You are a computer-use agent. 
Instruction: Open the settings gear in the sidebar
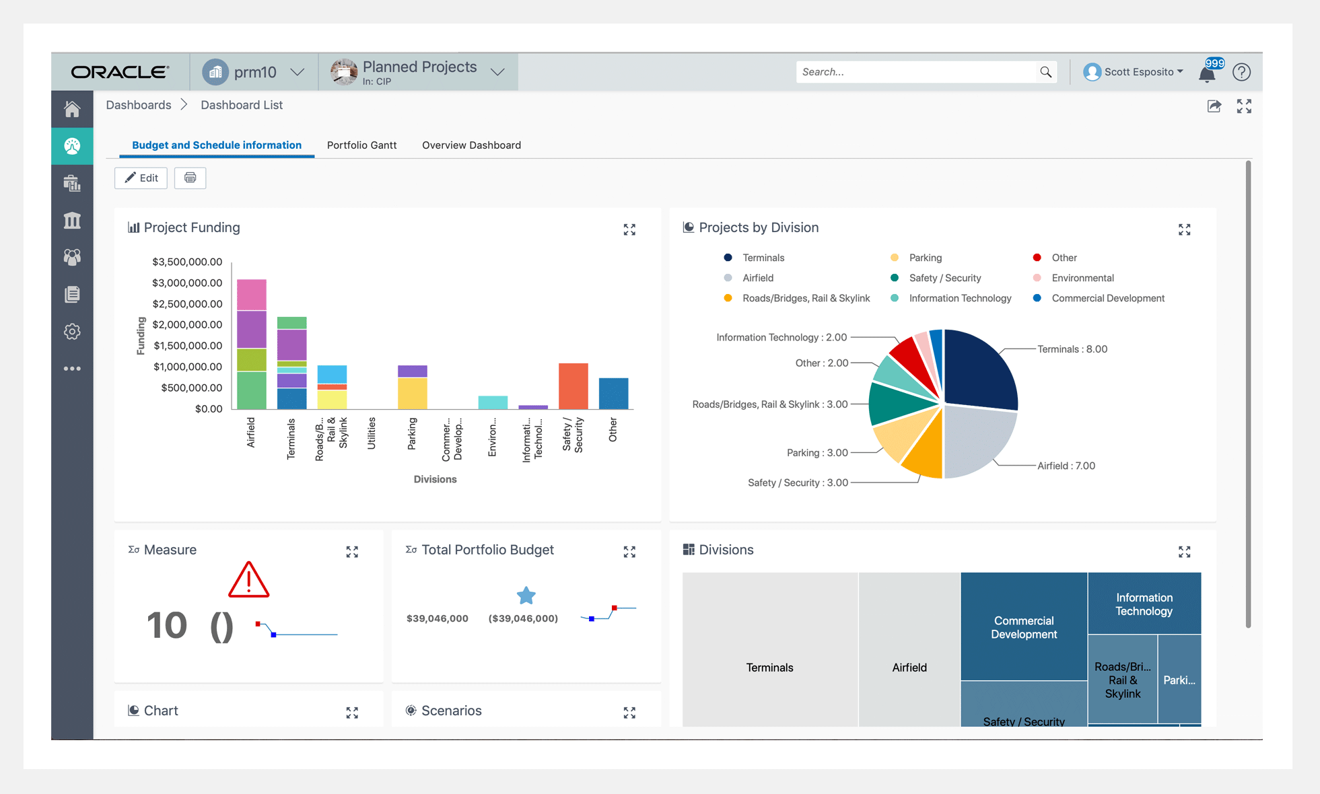tap(72, 332)
